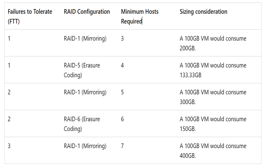Click the first 'RAID-1 (Mirroring)' cell

[85, 38]
